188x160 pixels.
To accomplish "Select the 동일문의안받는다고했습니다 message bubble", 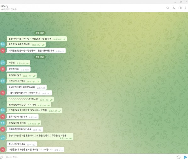I will (x=27, y=87).
